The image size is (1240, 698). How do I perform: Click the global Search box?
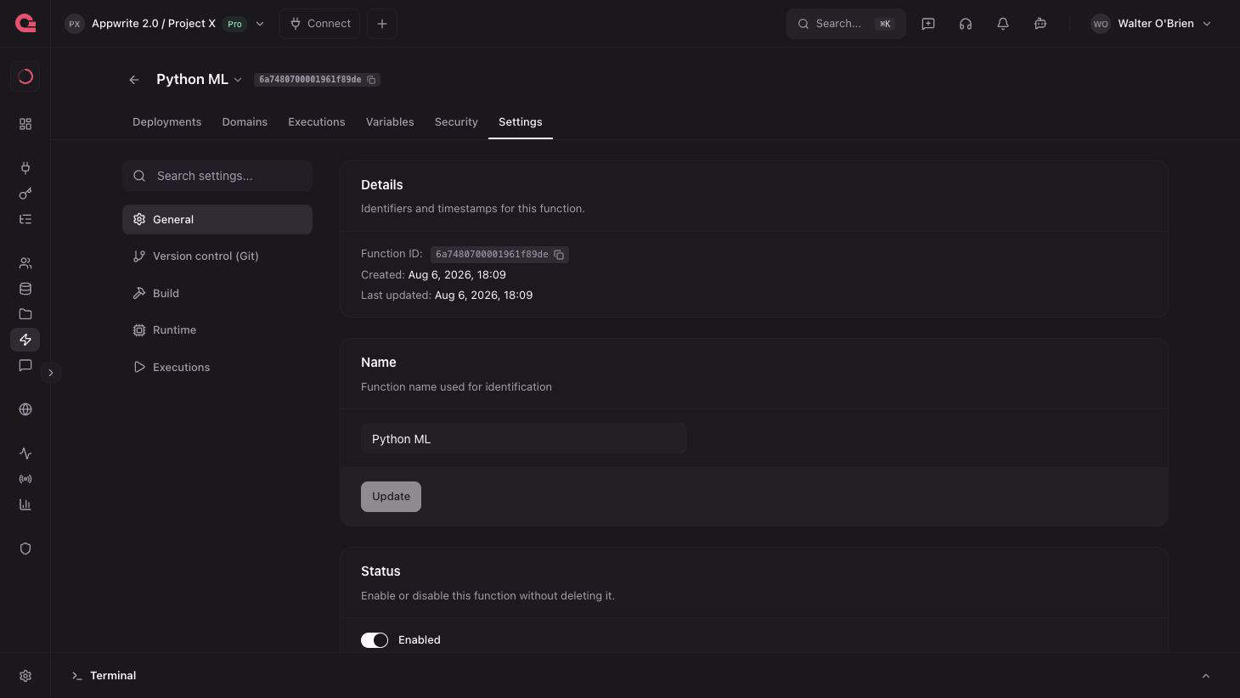tap(846, 24)
